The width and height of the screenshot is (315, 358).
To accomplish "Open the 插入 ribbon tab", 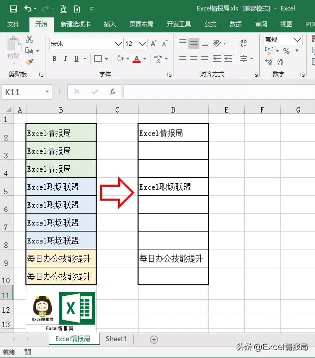I will pos(110,24).
